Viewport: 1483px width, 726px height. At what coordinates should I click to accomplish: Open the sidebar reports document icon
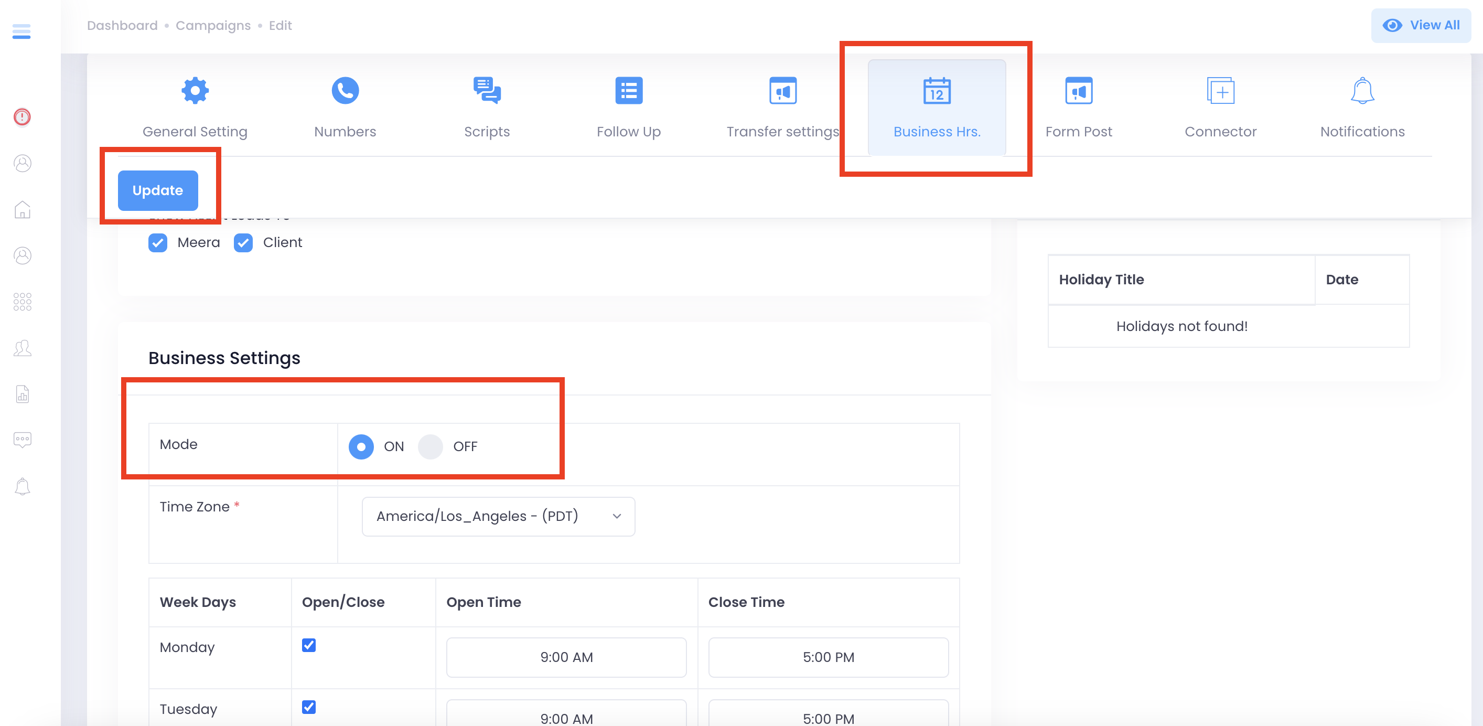(x=23, y=394)
